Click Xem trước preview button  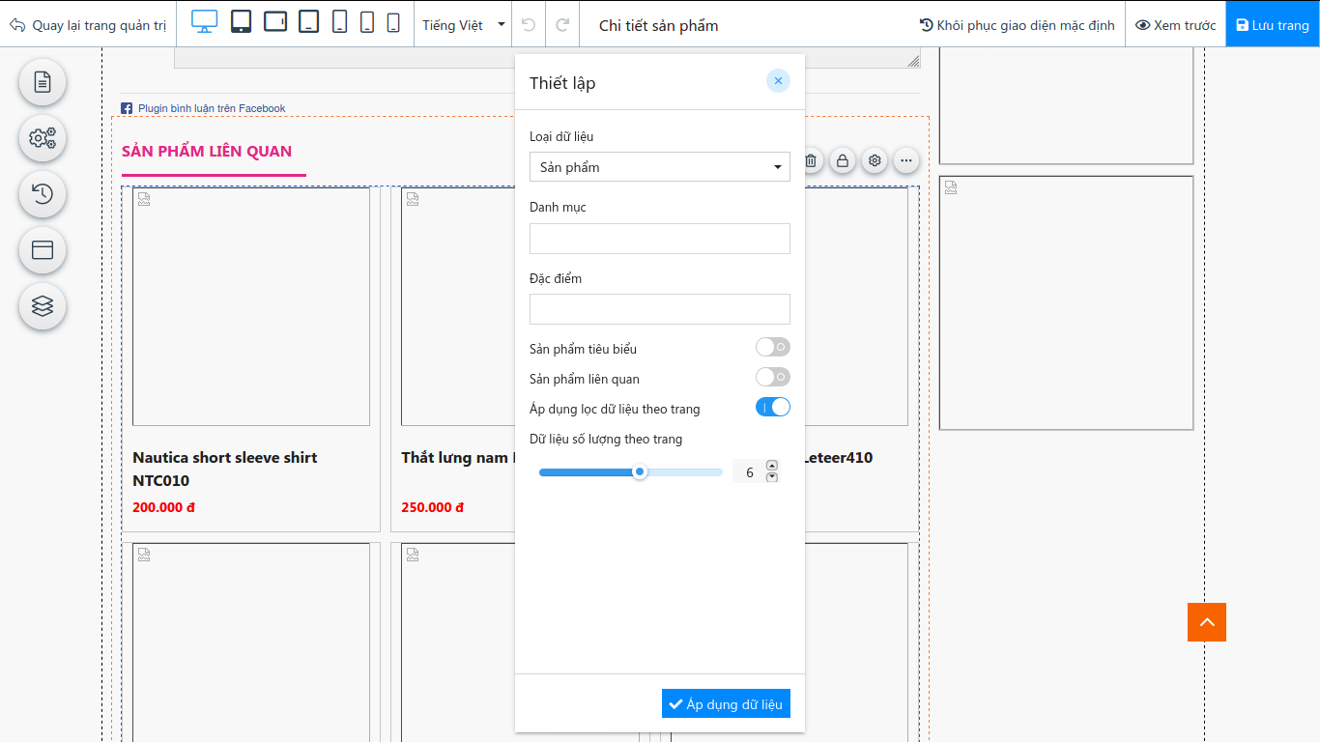(1176, 25)
